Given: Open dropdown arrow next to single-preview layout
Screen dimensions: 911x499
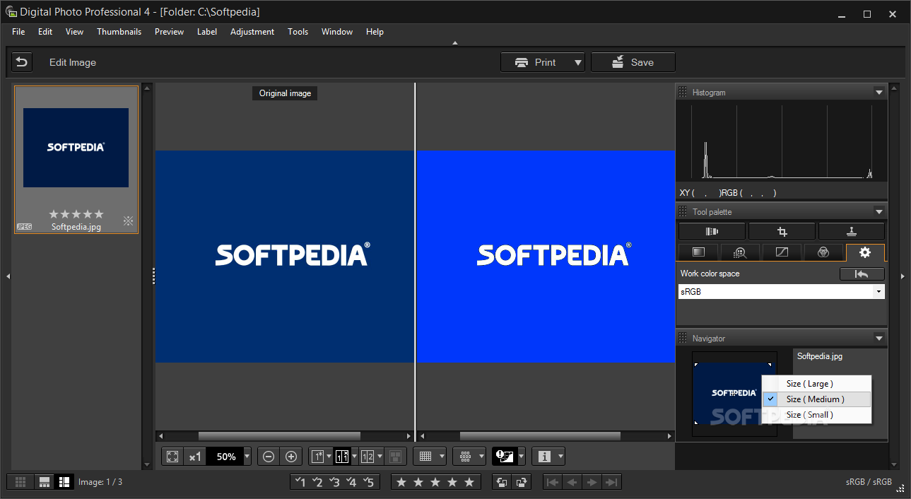Looking at the screenshot, I should pyautogui.click(x=329, y=457).
